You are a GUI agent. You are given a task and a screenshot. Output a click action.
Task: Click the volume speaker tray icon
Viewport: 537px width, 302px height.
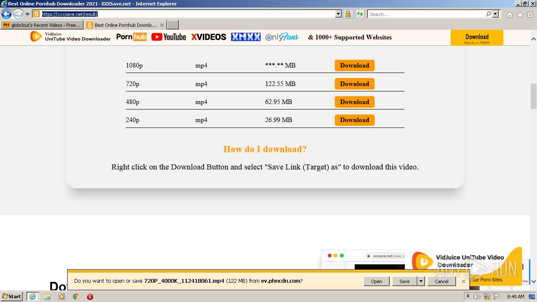coord(477,297)
